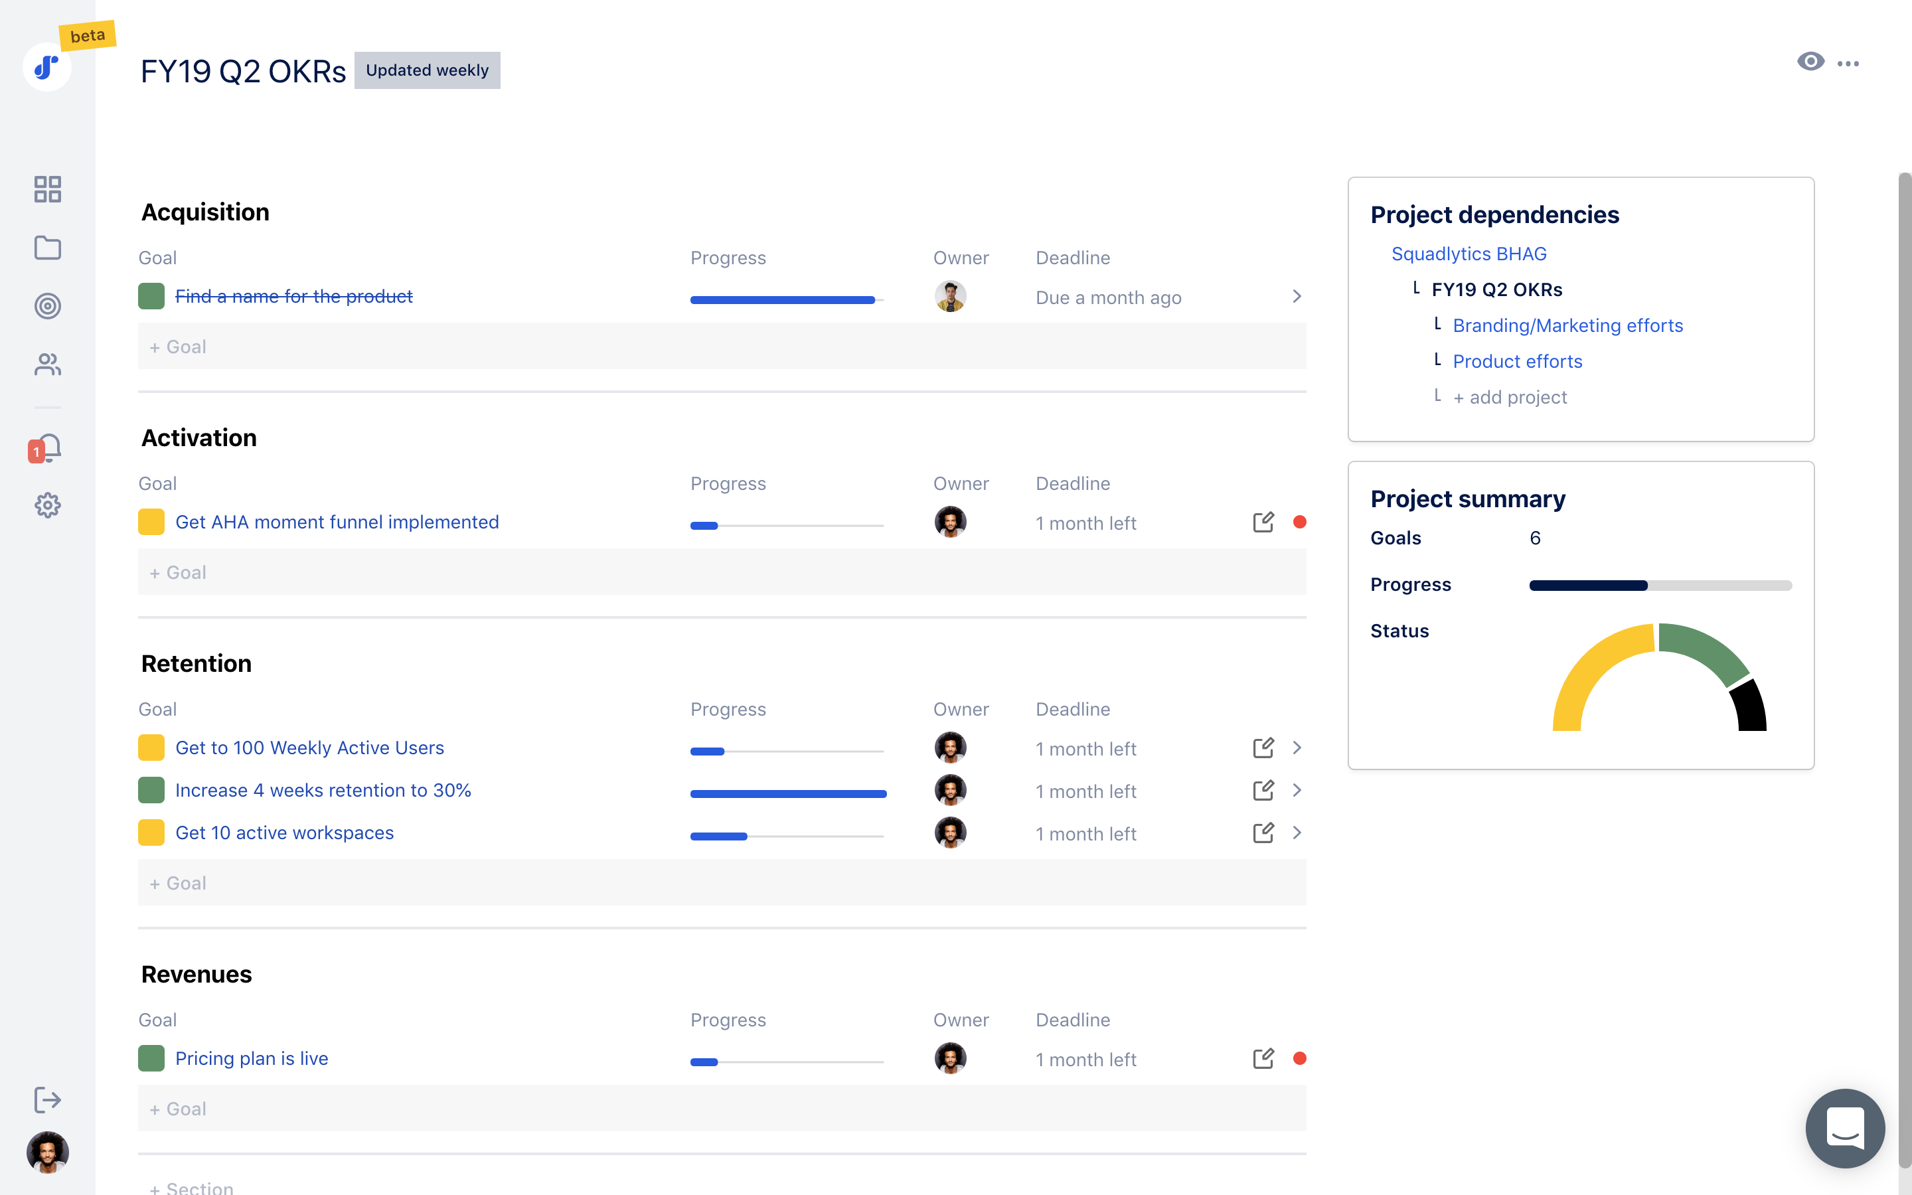Expand the arrow next to Find a name goal

pyautogui.click(x=1295, y=296)
